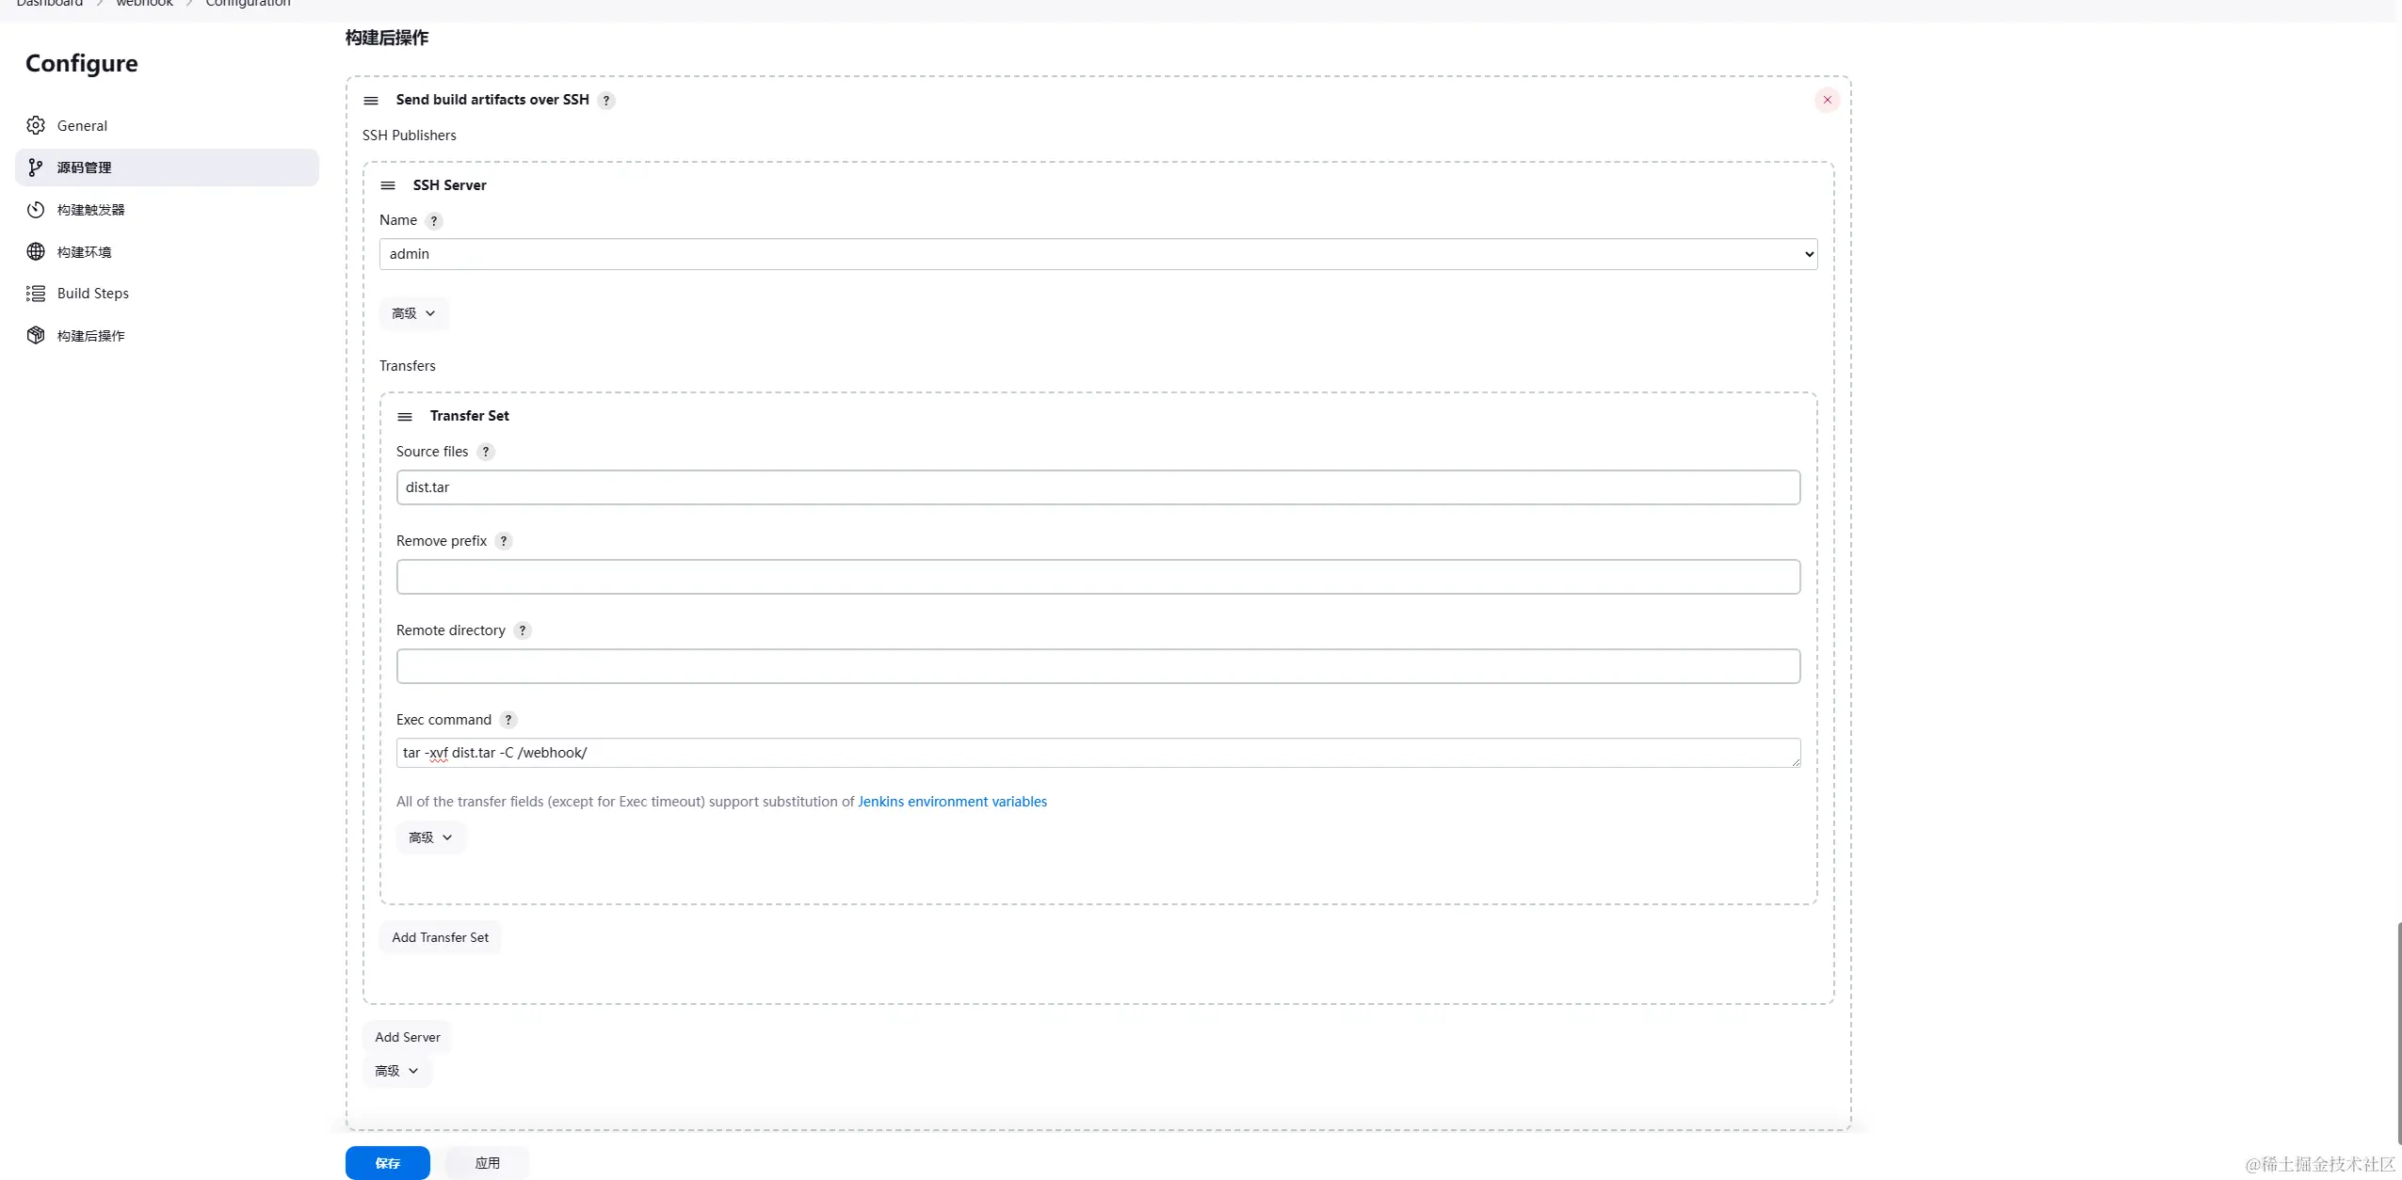Click Add Transfer Set button
This screenshot has height=1180, width=2402.
click(440, 937)
